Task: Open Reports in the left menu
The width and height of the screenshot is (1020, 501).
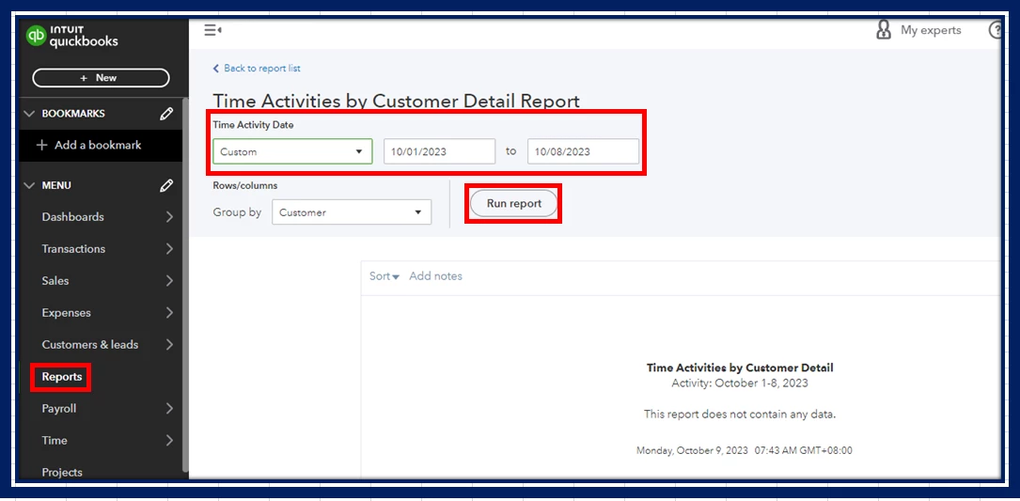Action: [x=62, y=377]
